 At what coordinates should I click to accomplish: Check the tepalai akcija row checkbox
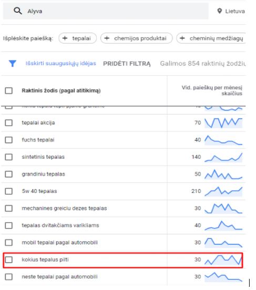[9, 122]
